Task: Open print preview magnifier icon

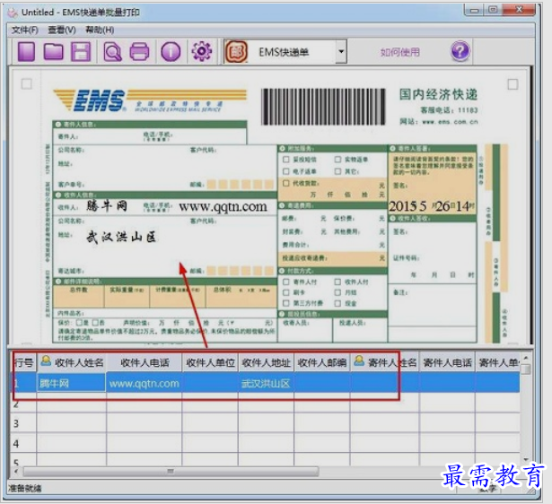Action: pos(113,52)
